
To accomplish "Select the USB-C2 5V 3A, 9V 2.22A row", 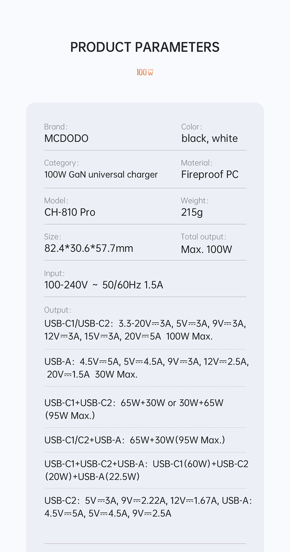I will (x=148, y=507).
